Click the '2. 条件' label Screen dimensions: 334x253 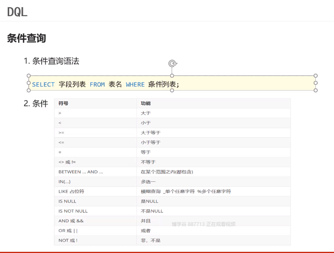pyautogui.click(x=36, y=103)
